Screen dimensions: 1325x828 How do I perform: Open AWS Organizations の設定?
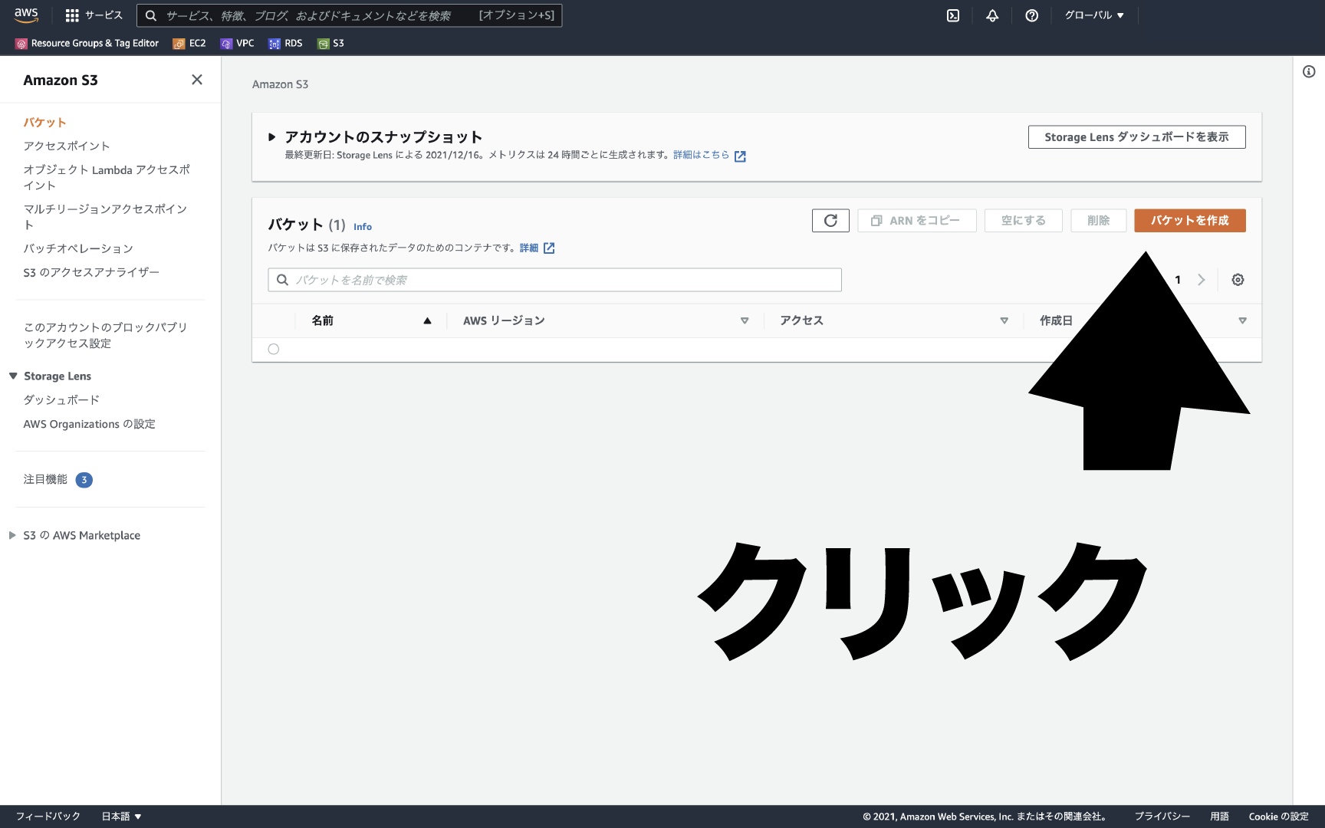(x=89, y=425)
